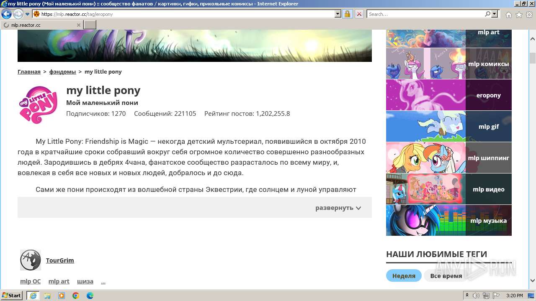Open the шиза tag link

pyautogui.click(x=85, y=281)
